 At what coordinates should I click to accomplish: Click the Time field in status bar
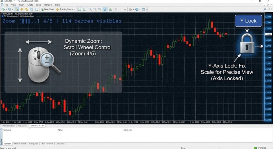coord(183,148)
